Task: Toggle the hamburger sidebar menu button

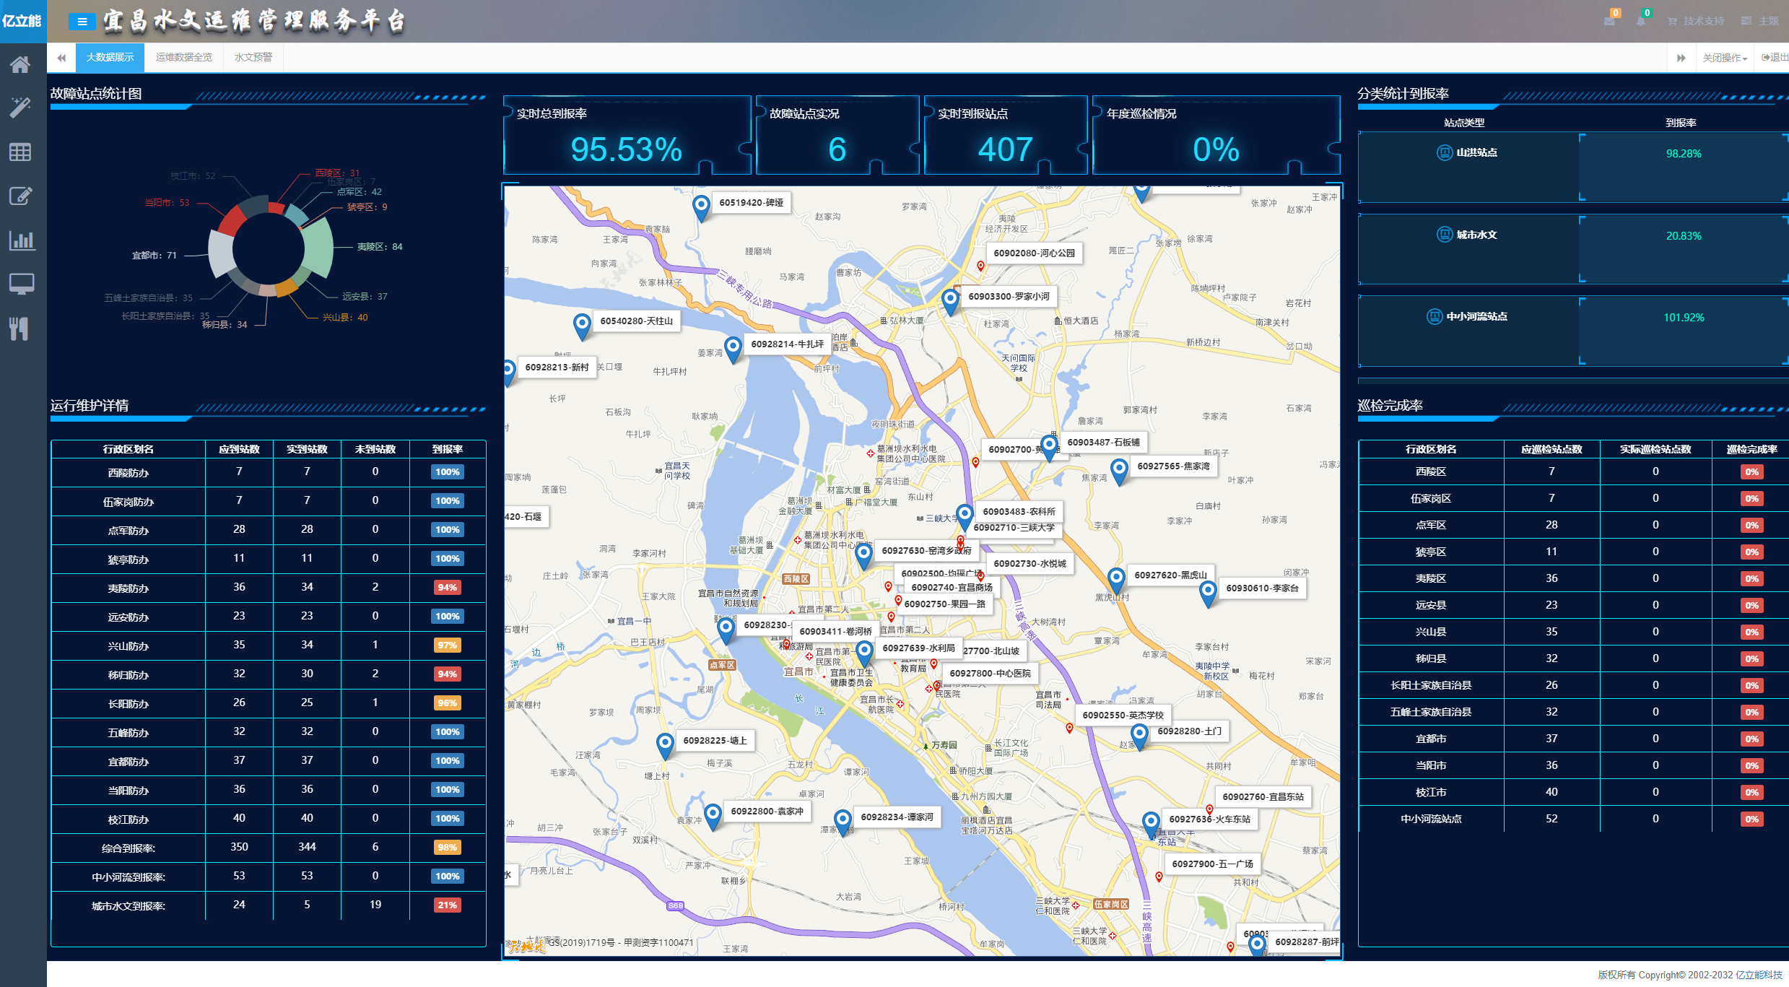Action: (x=82, y=22)
